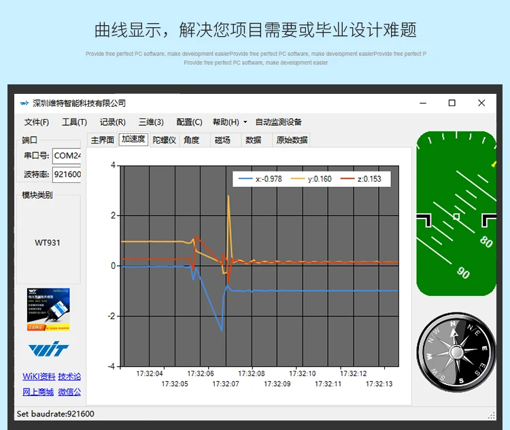
Task: Click the WiKi资料 link
Action: [39, 377]
